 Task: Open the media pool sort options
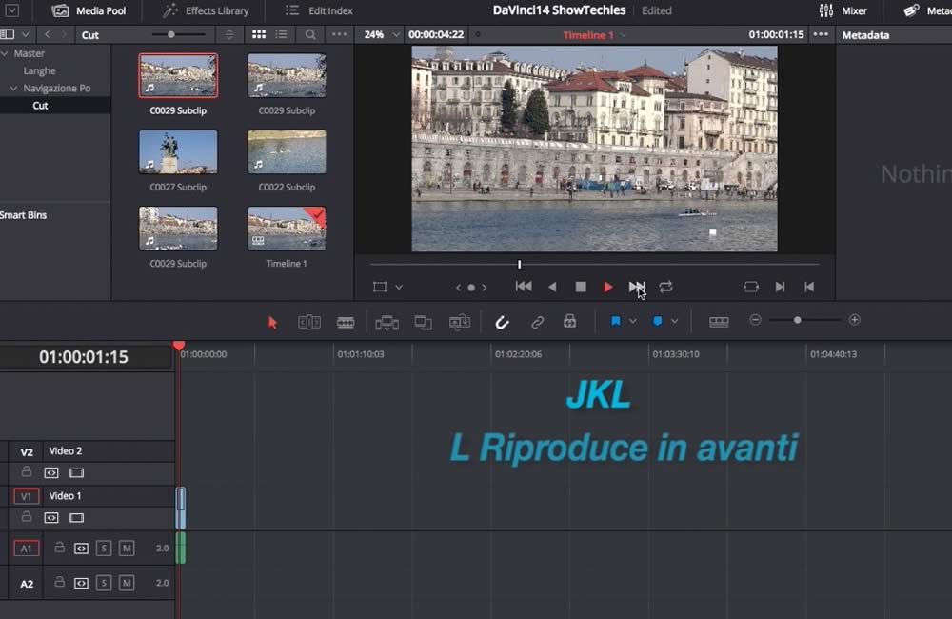[228, 34]
